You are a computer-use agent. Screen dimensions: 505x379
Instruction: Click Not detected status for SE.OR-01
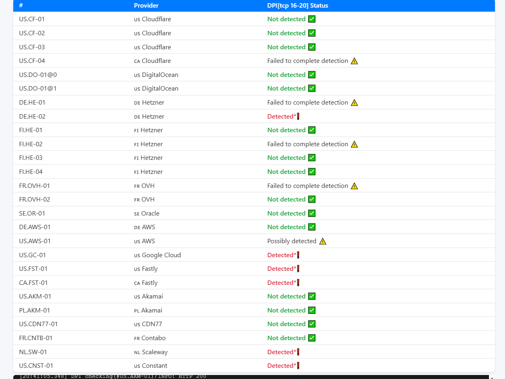tap(287, 213)
